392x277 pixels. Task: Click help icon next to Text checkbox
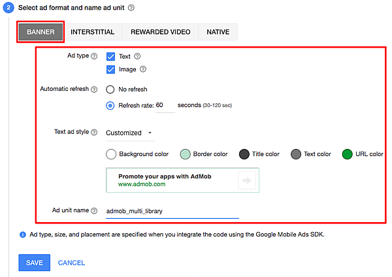click(137, 57)
